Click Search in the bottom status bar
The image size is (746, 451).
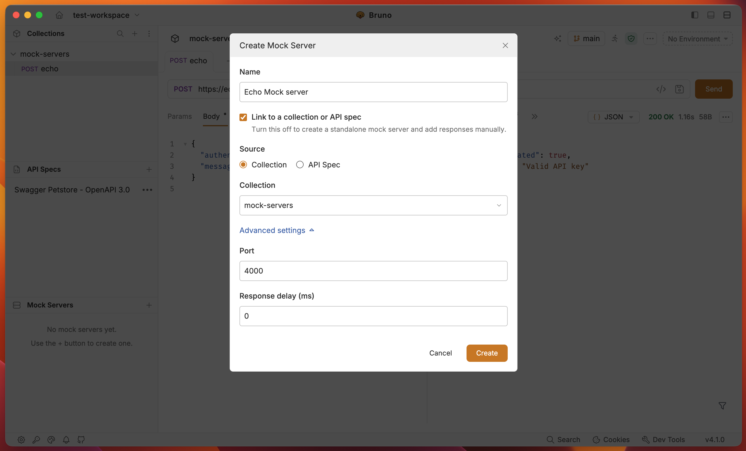click(x=564, y=439)
